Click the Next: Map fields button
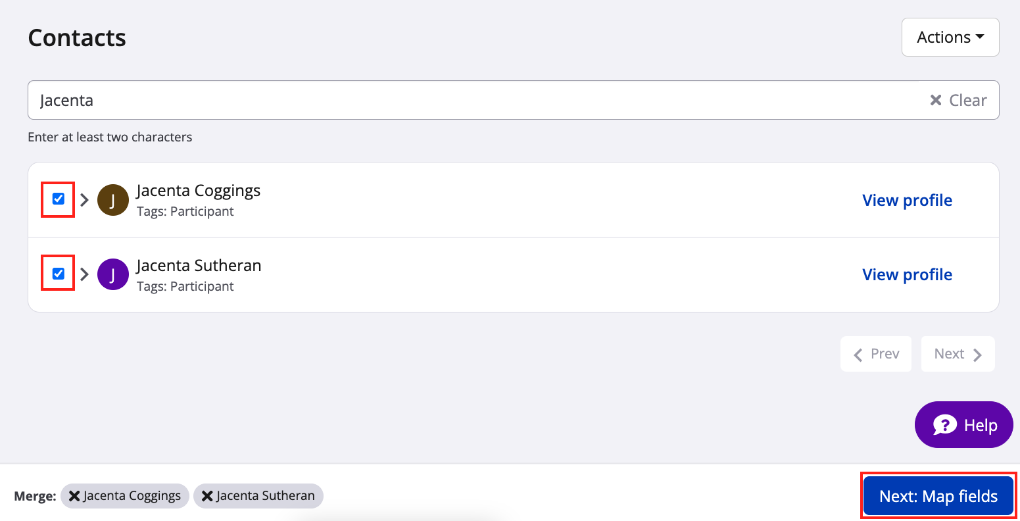Image resolution: width=1020 pixels, height=521 pixels. pos(938,496)
